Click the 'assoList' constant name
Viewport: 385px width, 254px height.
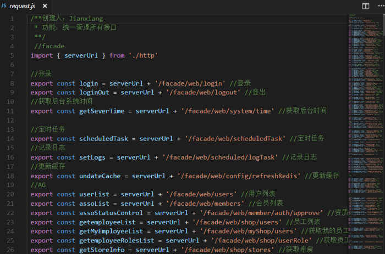pos(94,204)
